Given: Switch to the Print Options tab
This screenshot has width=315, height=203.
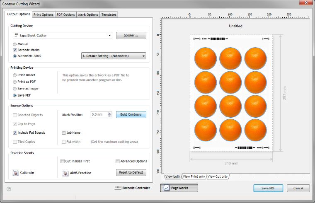Looking at the screenshot, I should tap(44, 15).
